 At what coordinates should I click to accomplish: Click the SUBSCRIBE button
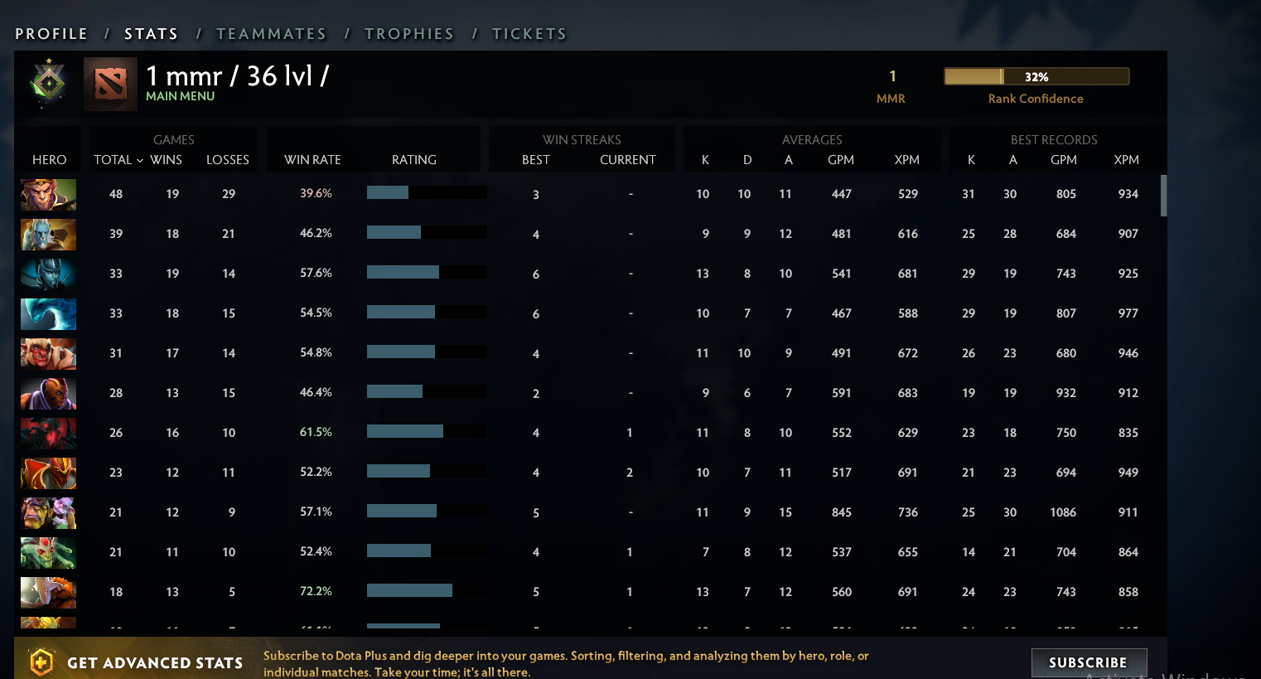click(x=1089, y=662)
